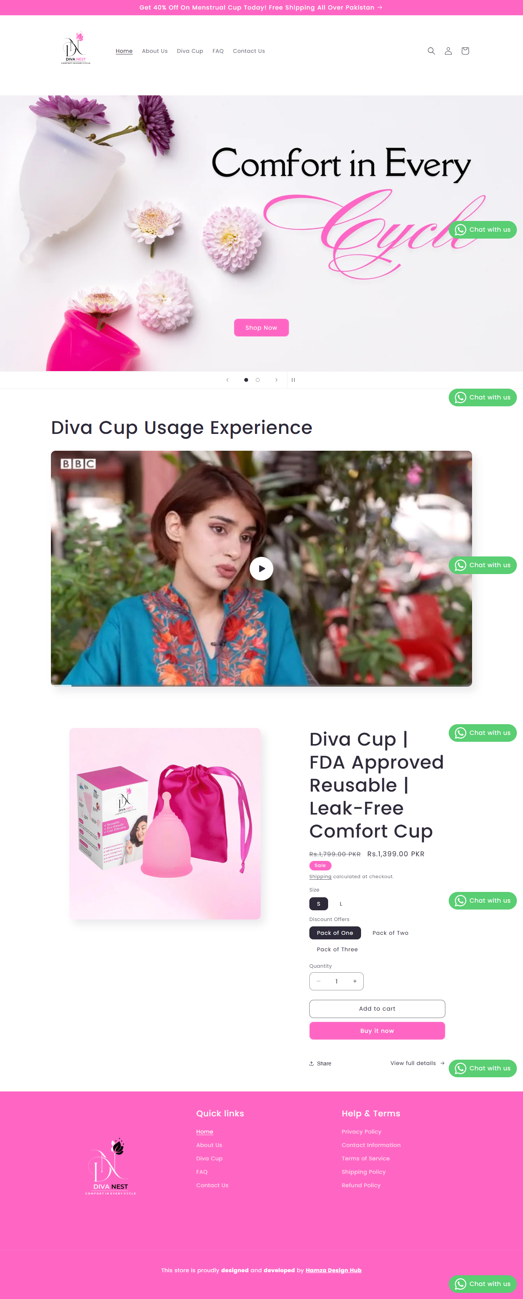Play the BBC usage experience video

(261, 568)
